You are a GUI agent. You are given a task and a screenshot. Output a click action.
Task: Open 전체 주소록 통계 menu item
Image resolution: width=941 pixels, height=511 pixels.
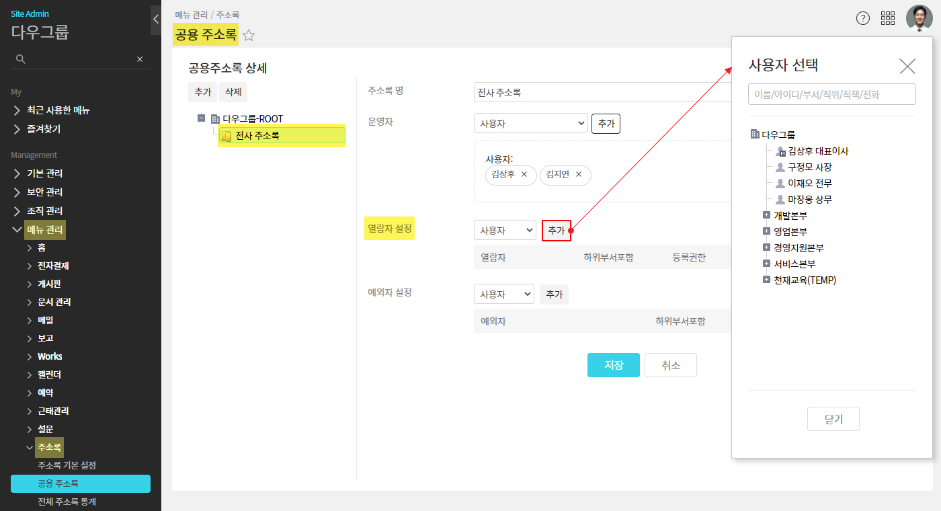(x=67, y=502)
